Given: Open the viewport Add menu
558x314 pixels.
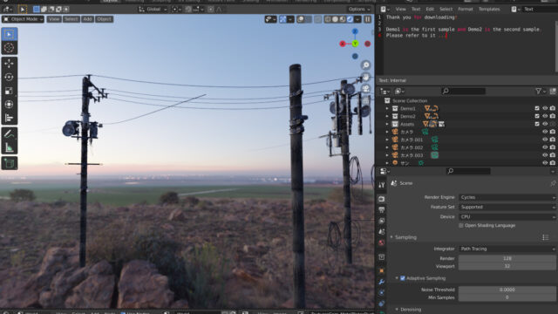Looking at the screenshot, I should pyautogui.click(x=87, y=19).
